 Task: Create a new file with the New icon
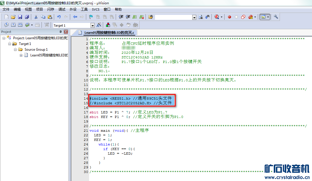pos(6,17)
